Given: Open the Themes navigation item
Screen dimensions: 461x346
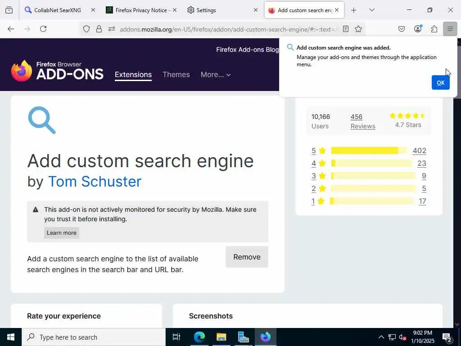Looking at the screenshot, I should pos(176,74).
